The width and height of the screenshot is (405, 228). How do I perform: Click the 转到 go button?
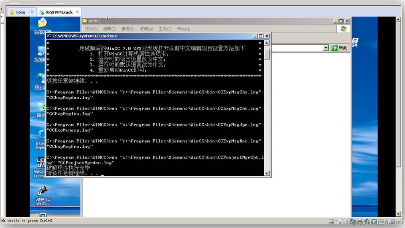pos(339,48)
